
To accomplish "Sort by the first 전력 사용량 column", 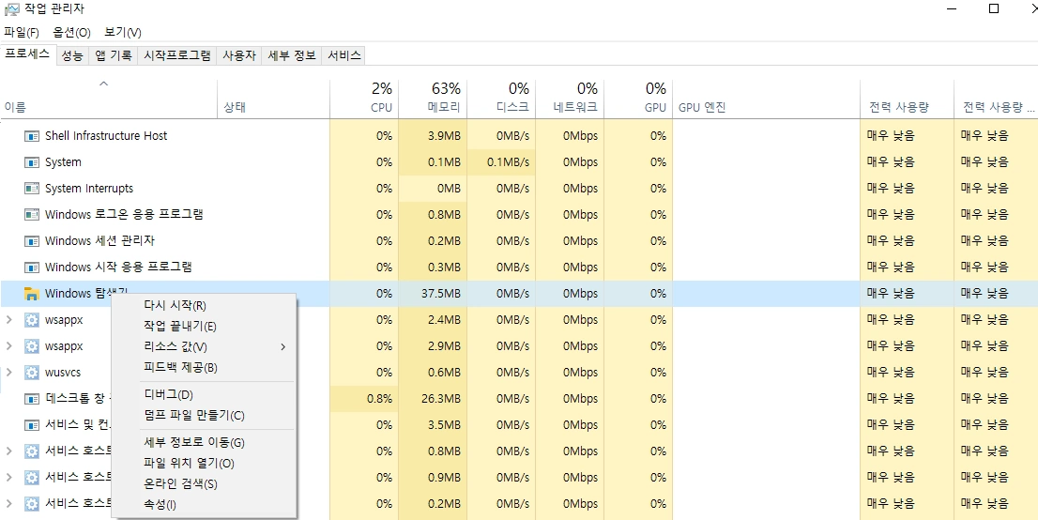I will point(907,99).
